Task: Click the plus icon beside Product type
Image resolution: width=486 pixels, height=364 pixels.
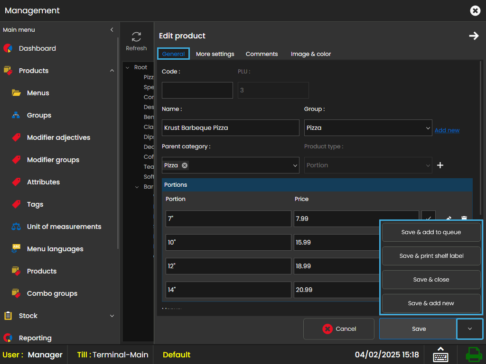Action: [x=440, y=165]
